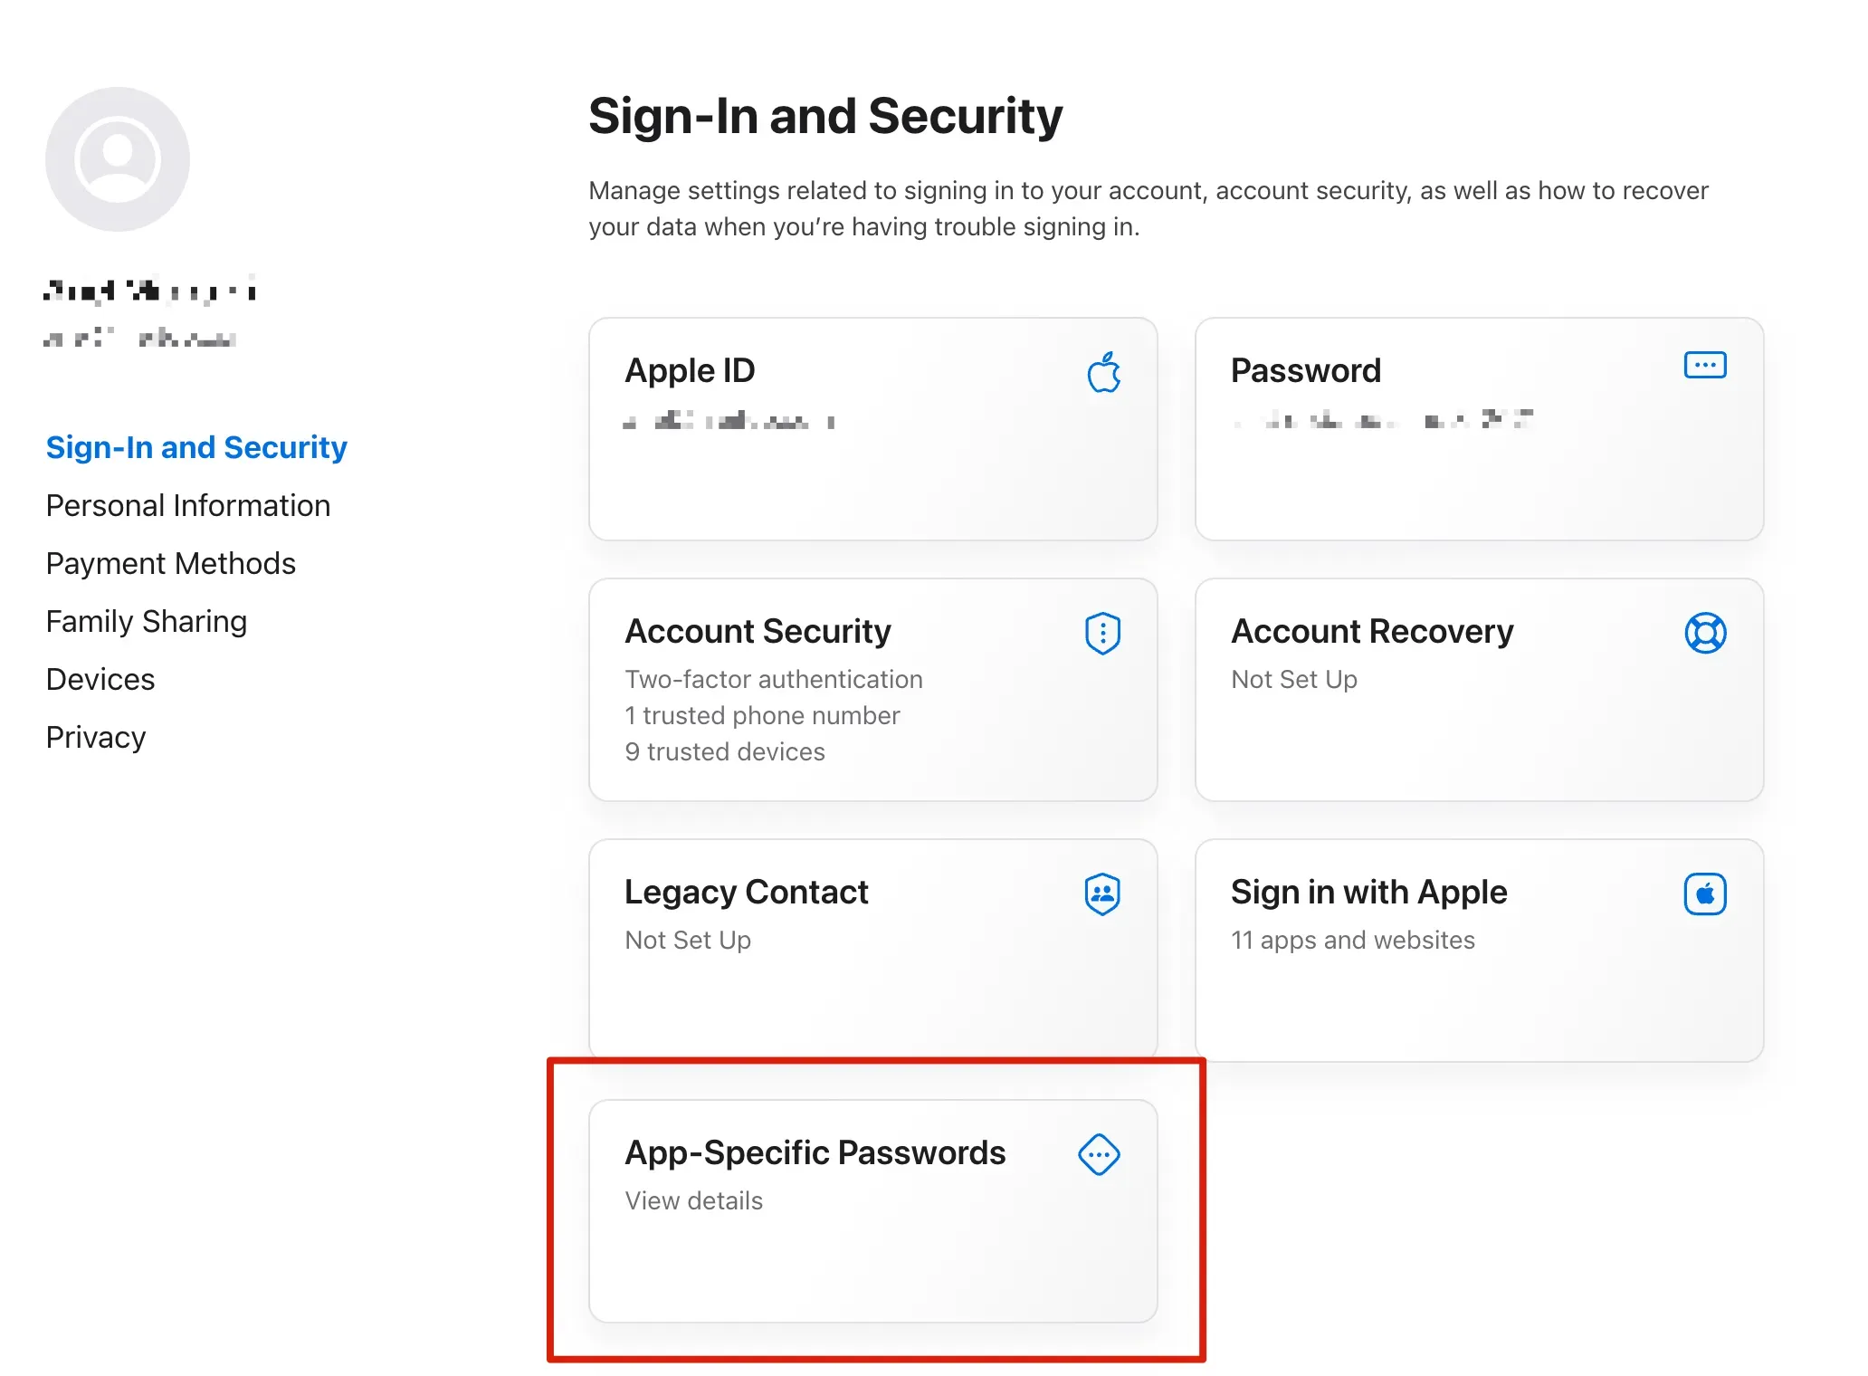Click Two-factor authentication text in Account Security
This screenshot has width=1868, height=1376.
(x=774, y=679)
